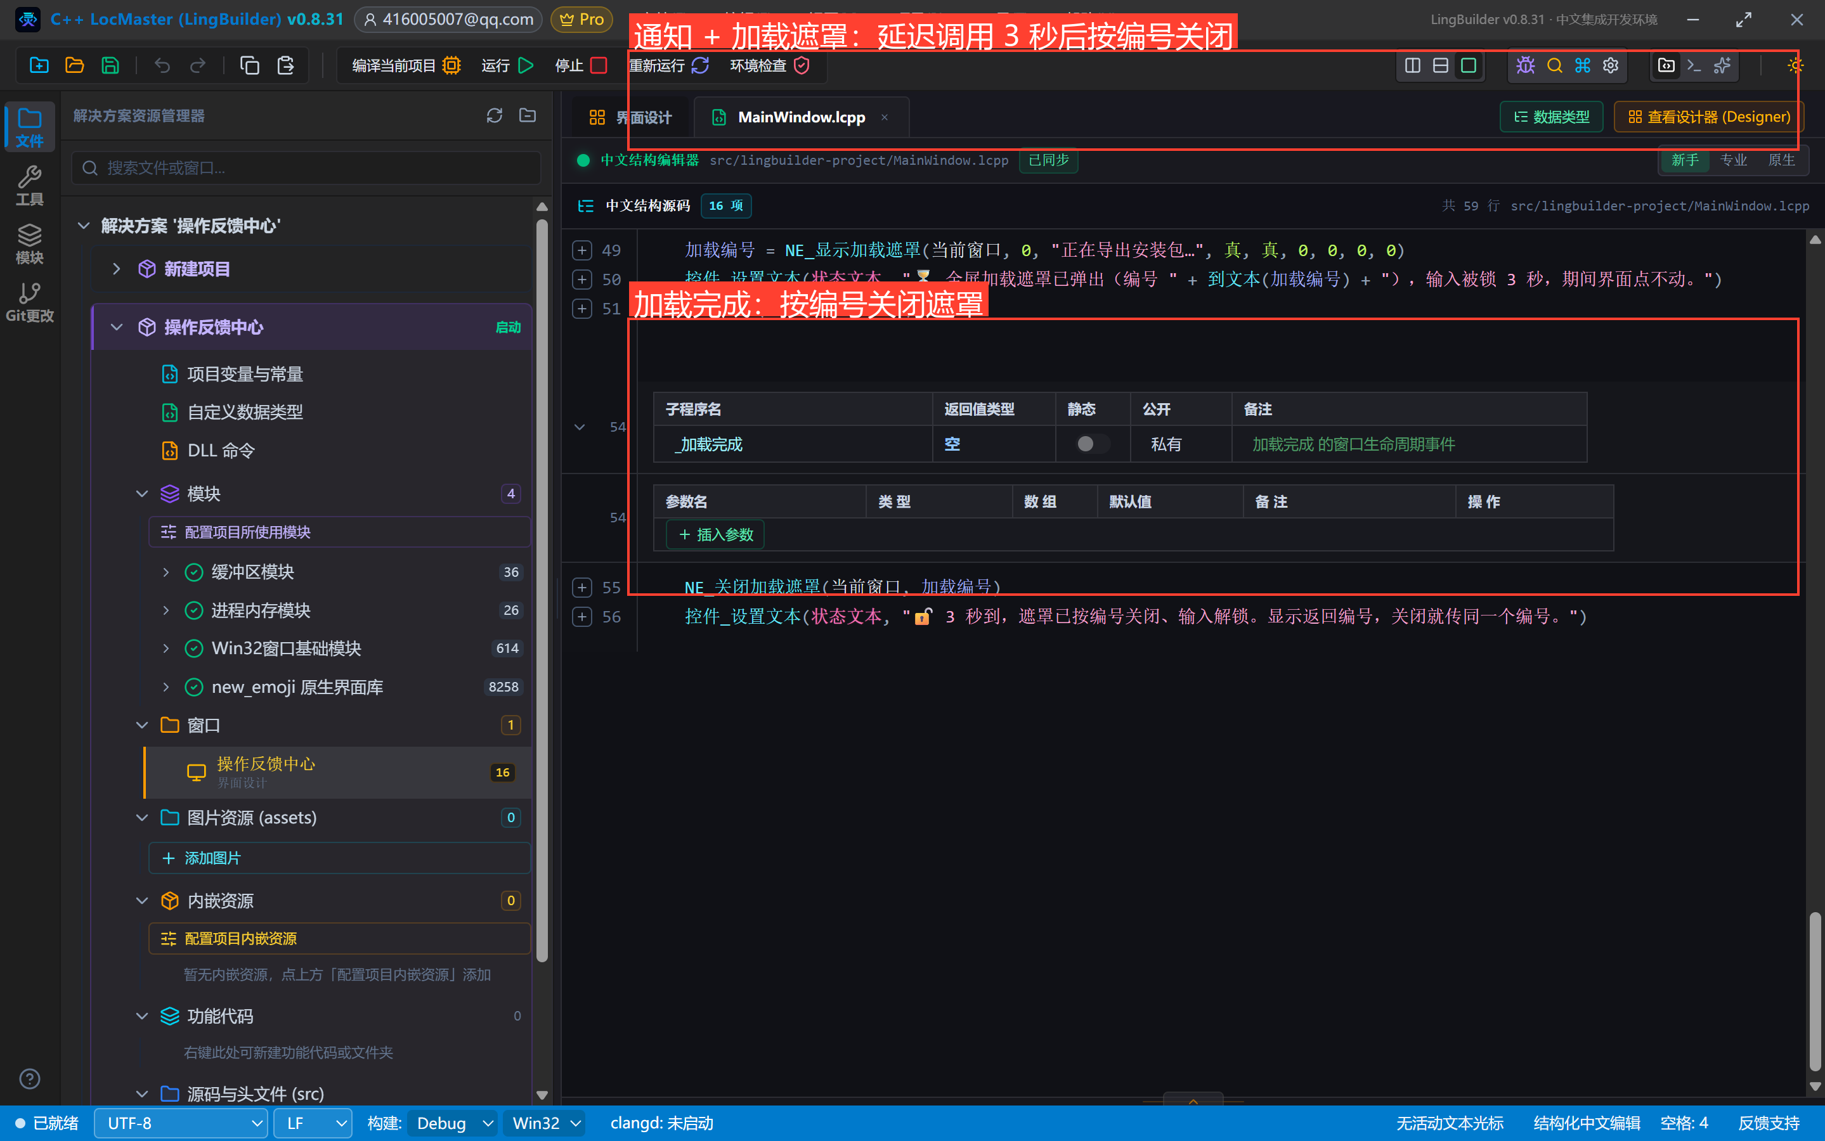Open the command shortcut icon

[1583, 66]
